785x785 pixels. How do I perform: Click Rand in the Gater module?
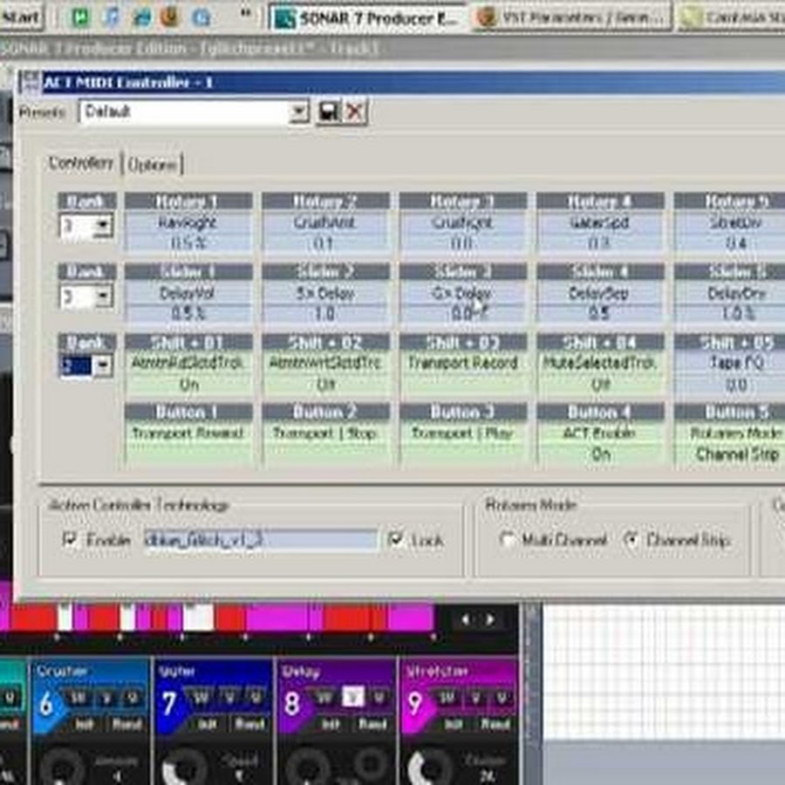pos(249,724)
